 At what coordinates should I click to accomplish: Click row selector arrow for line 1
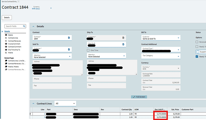coord(30,114)
